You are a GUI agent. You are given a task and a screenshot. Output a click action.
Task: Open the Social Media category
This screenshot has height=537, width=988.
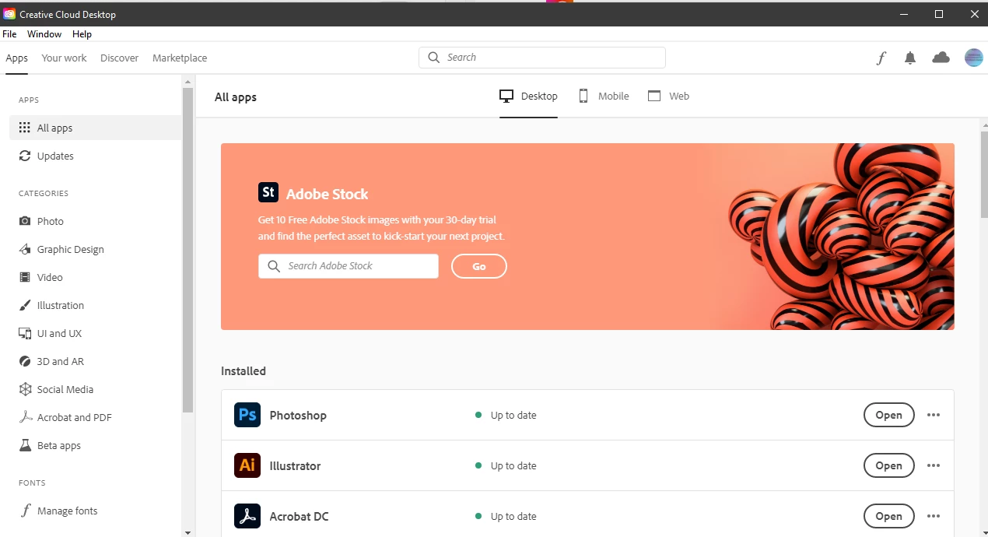[95, 389]
